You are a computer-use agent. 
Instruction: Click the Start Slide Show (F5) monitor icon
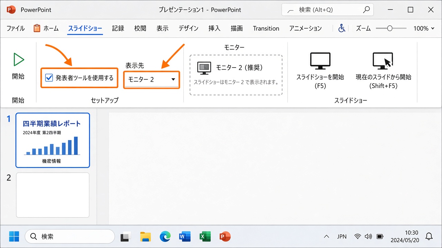[320, 61]
